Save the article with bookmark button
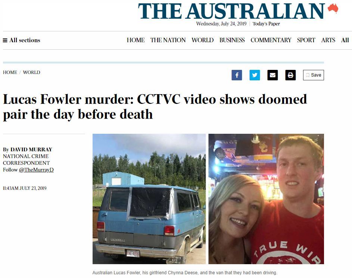The width and height of the screenshot is (352, 278). pyautogui.click(x=314, y=75)
